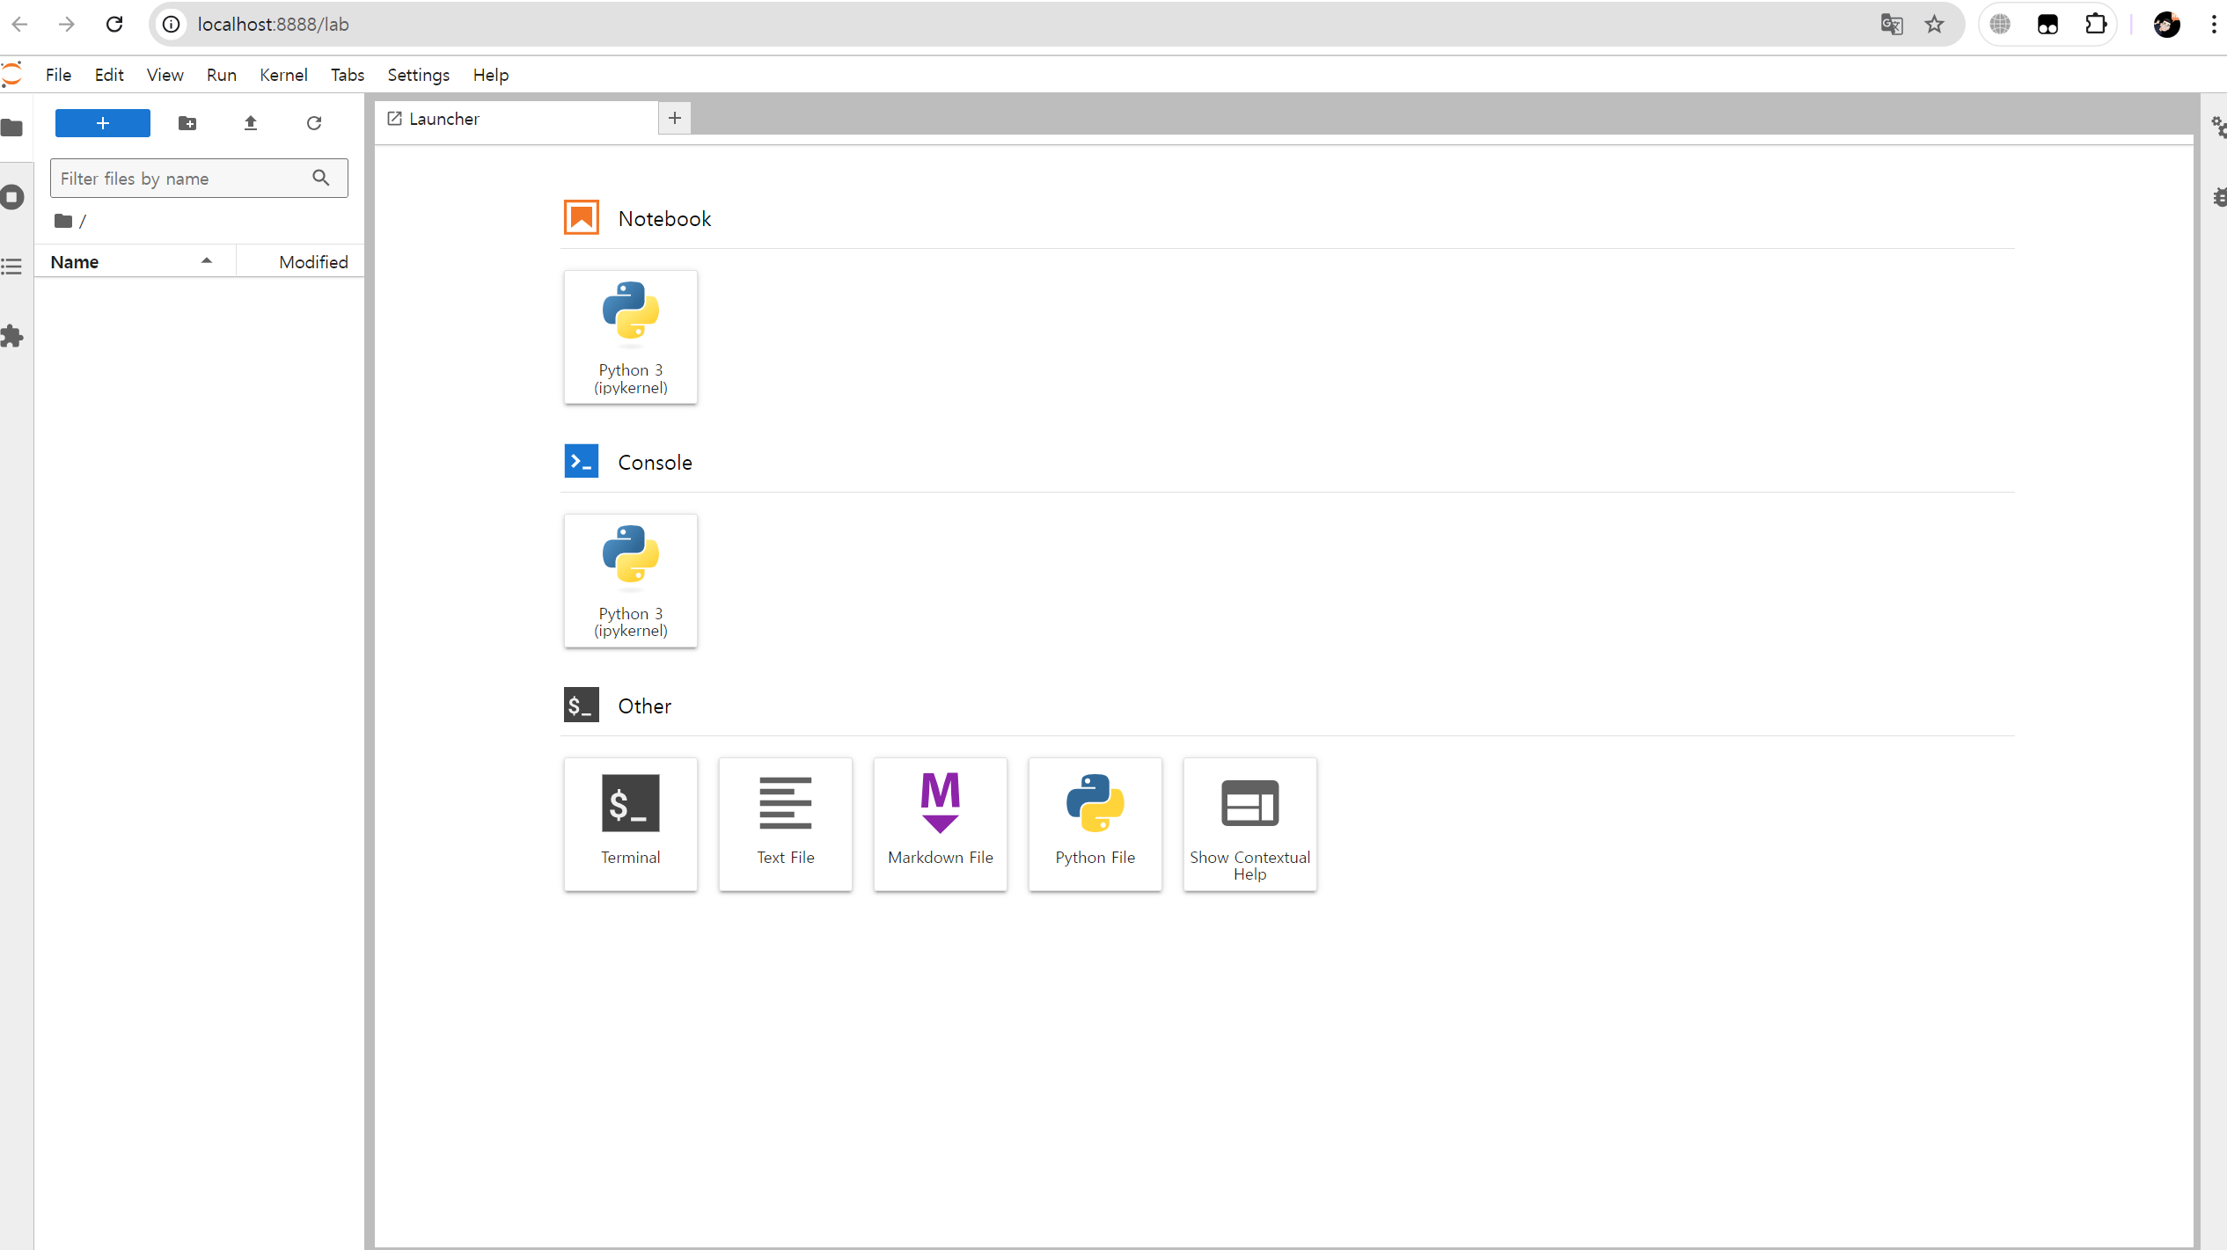The width and height of the screenshot is (2227, 1250).
Task: Refresh the file browser list
Action: (314, 123)
